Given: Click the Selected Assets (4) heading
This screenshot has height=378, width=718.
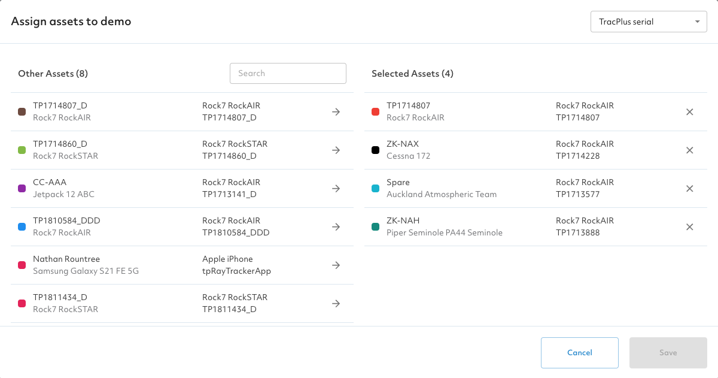Looking at the screenshot, I should click(x=412, y=74).
